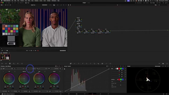This screenshot has height=95, width=169.
Task: Adjust the Lift master wheel slider
Action: [x=9, y=88]
